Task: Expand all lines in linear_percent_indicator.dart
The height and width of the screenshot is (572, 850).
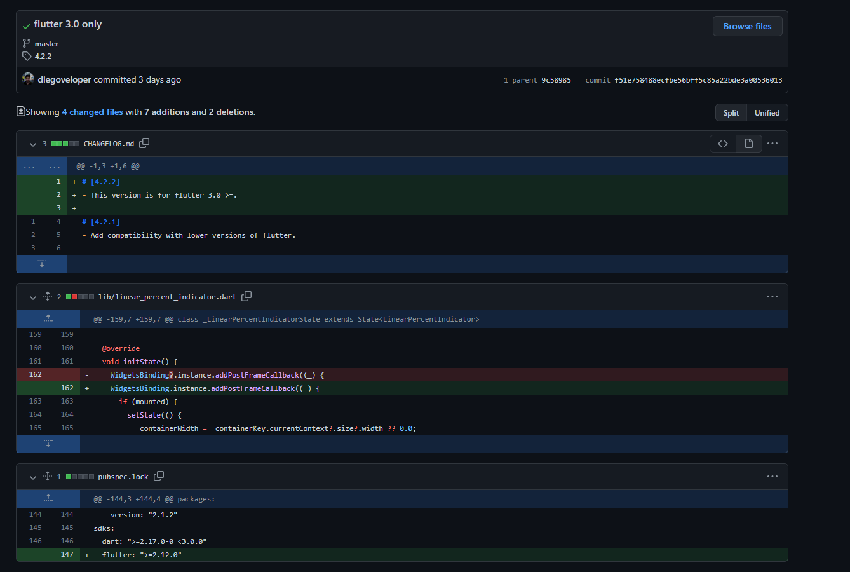Action: click(48, 296)
